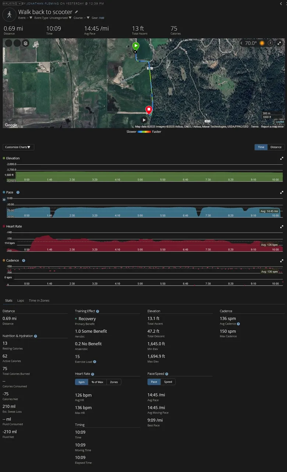Click the walking activity type icon
Viewport: 287px width, 472px height.
click(x=9, y=15)
